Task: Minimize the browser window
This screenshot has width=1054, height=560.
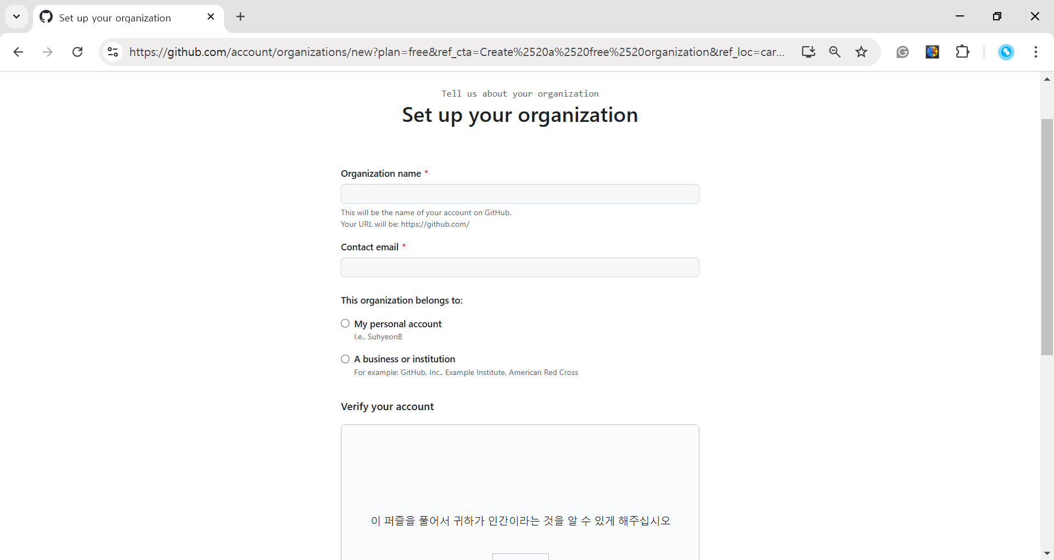Action: point(960,16)
